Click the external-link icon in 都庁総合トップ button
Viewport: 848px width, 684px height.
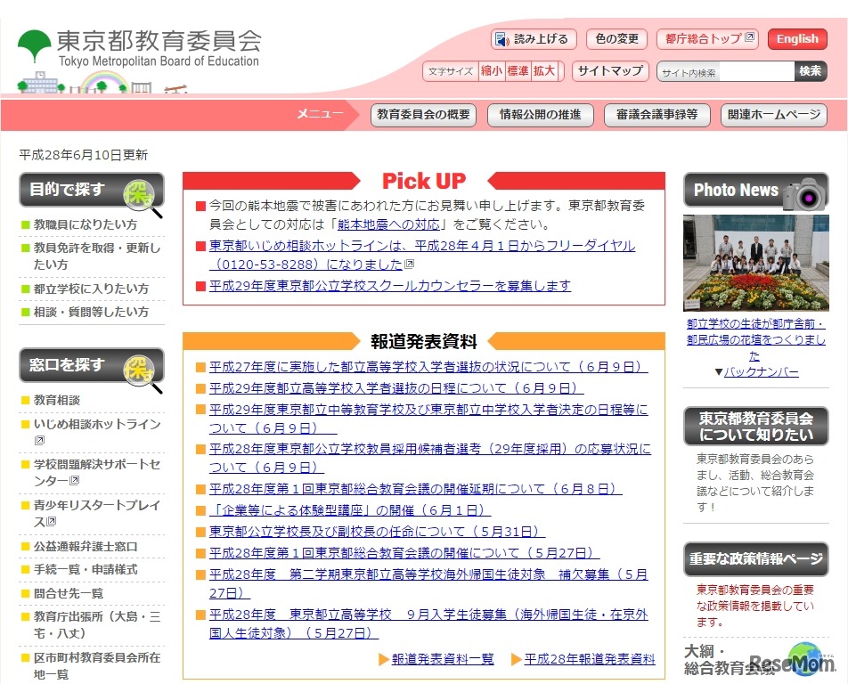click(x=750, y=37)
